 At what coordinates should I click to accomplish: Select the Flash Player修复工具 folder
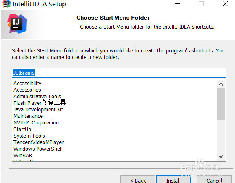pyautogui.click(x=40, y=103)
